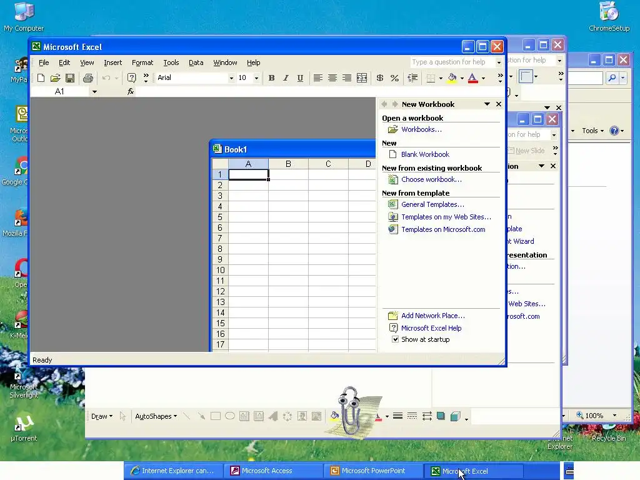The image size is (640, 480).
Task: Open the Undo history dropdown arrow
Action: (x=116, y=78)
